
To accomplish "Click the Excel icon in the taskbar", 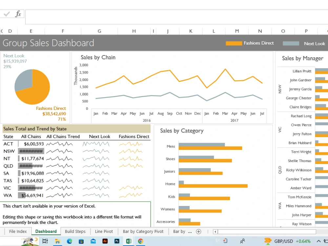I will (x=128, y=241).
